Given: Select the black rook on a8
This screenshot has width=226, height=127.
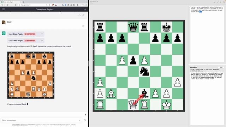Looking at the screenshot, I should point(100,27).
